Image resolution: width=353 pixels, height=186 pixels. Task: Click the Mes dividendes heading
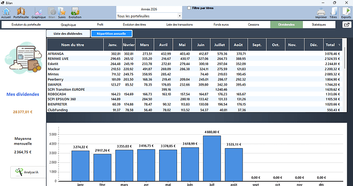pyautogui.click(x=23, y=94)
